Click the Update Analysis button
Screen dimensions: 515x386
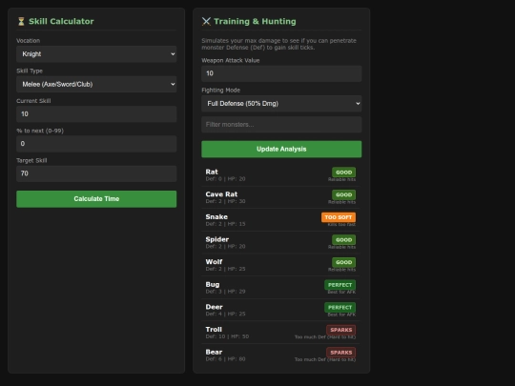click(281, 150)
